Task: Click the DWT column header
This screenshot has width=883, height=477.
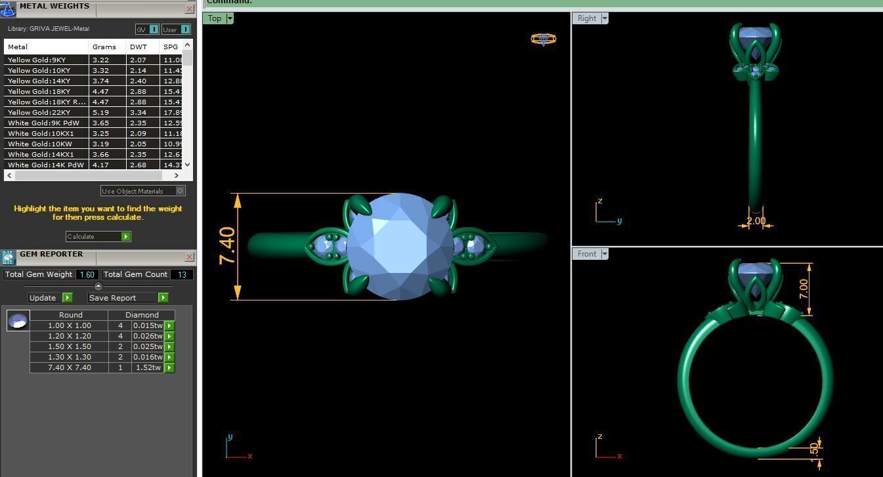Action: (x=142, y=47)
